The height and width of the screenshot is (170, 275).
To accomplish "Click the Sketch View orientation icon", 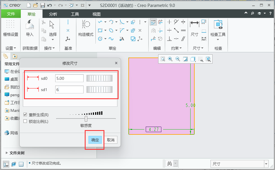I will (208, 59).
